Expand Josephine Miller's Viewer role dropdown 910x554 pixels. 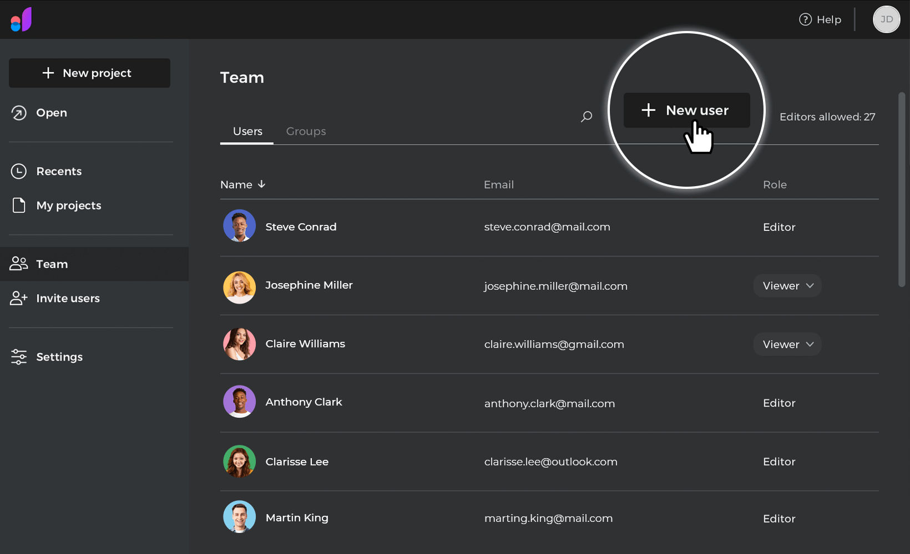(787, 286)
